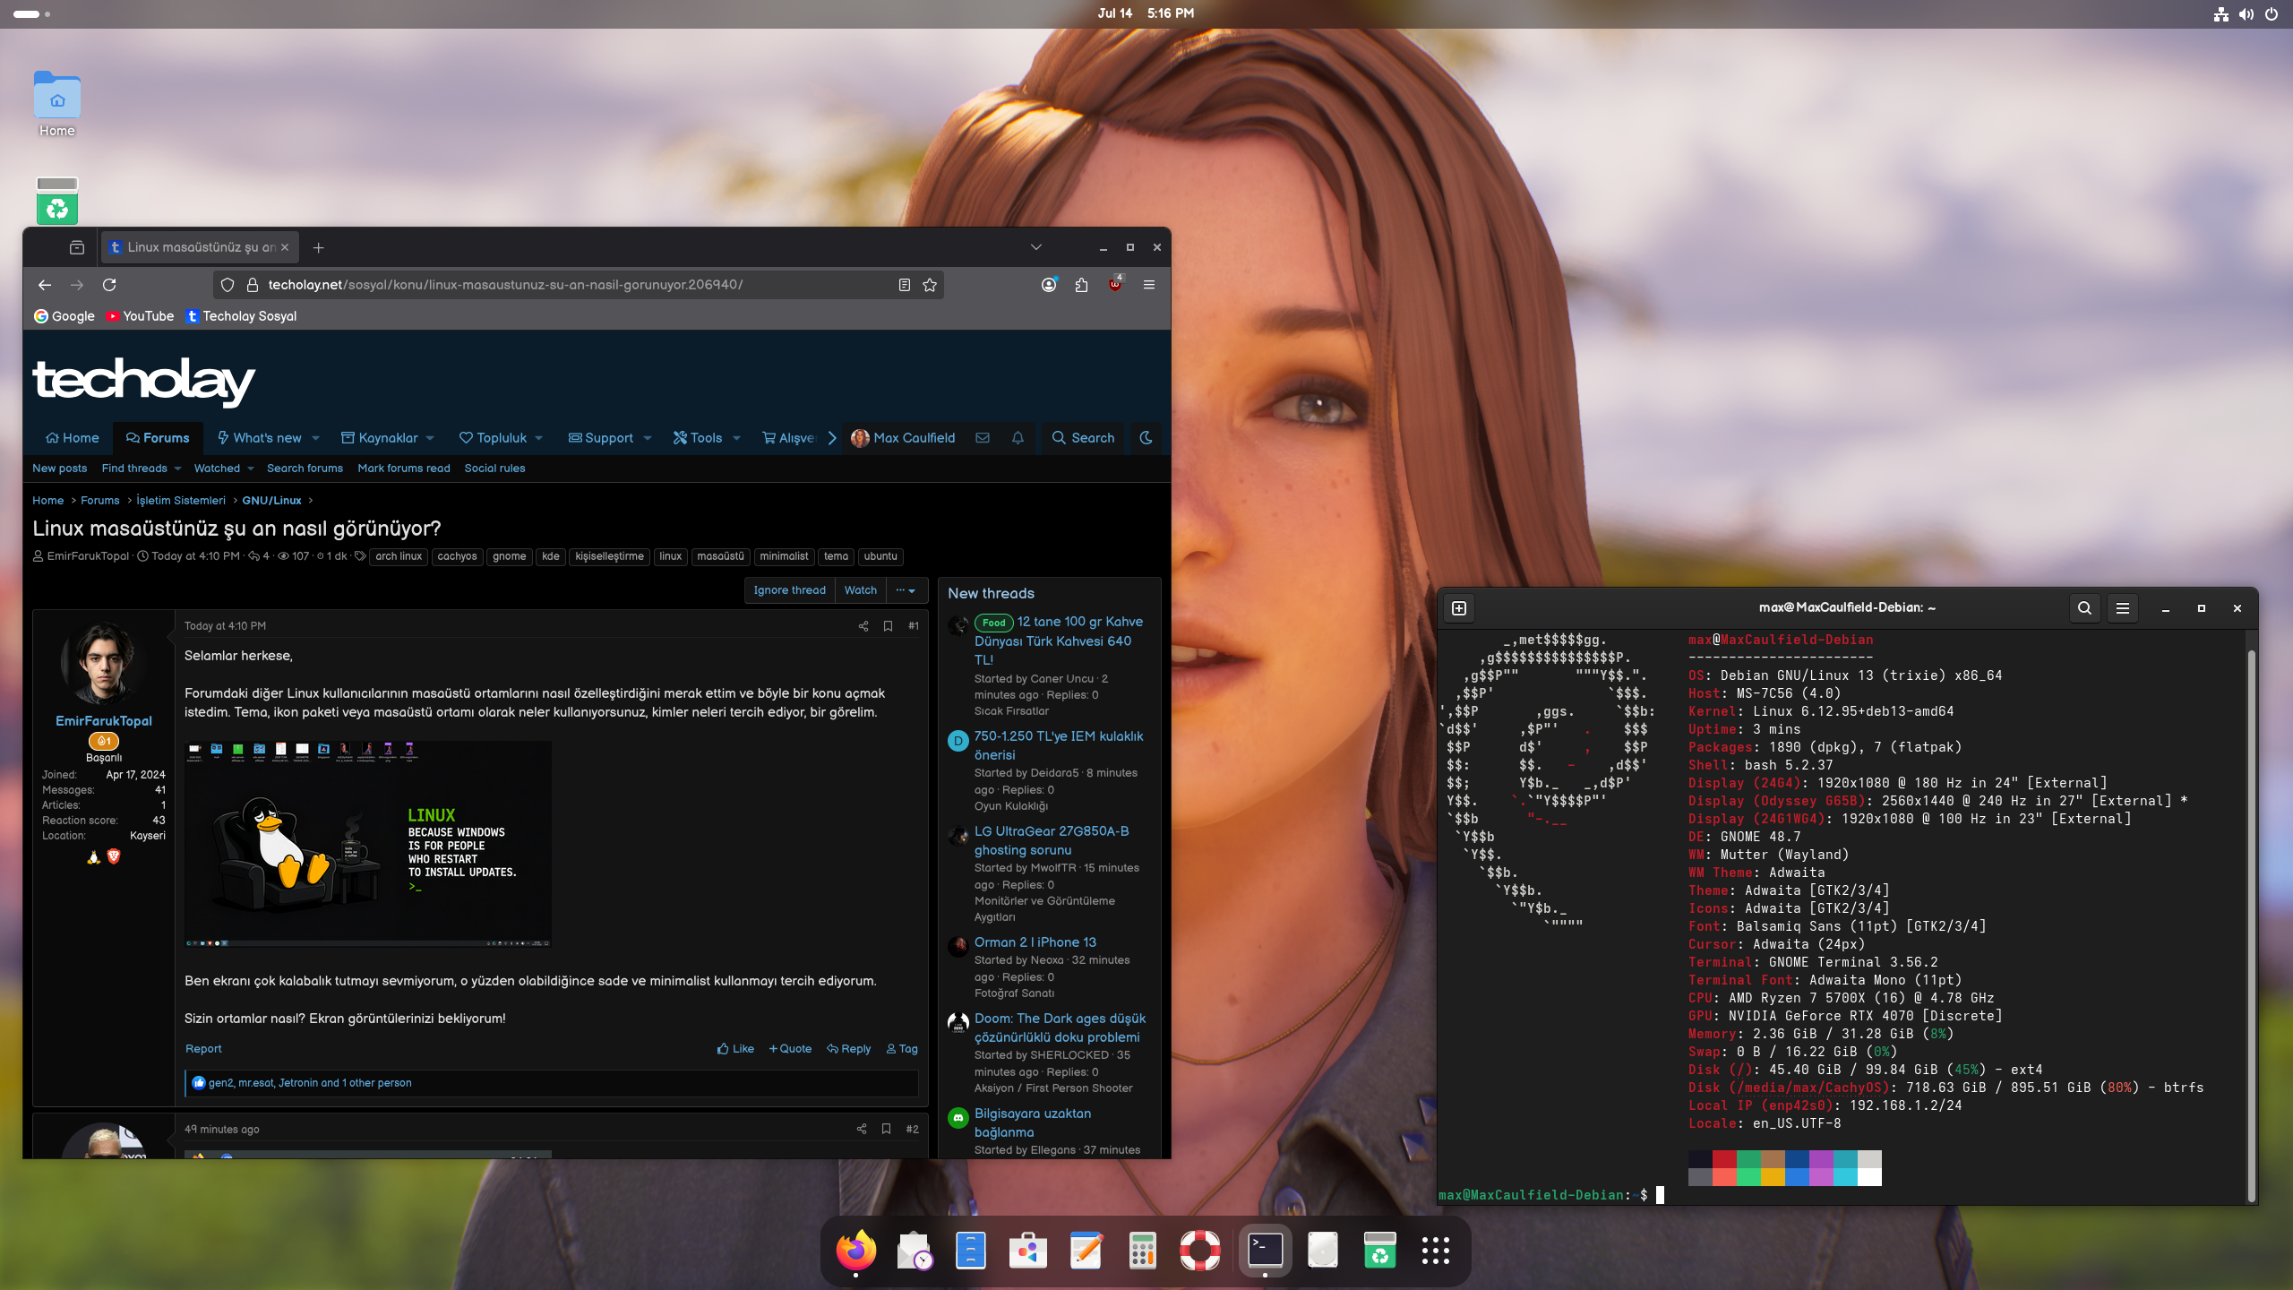Open the Techolay Sosyal bookmark
2293x1290 pixels.
coord(241,316)
